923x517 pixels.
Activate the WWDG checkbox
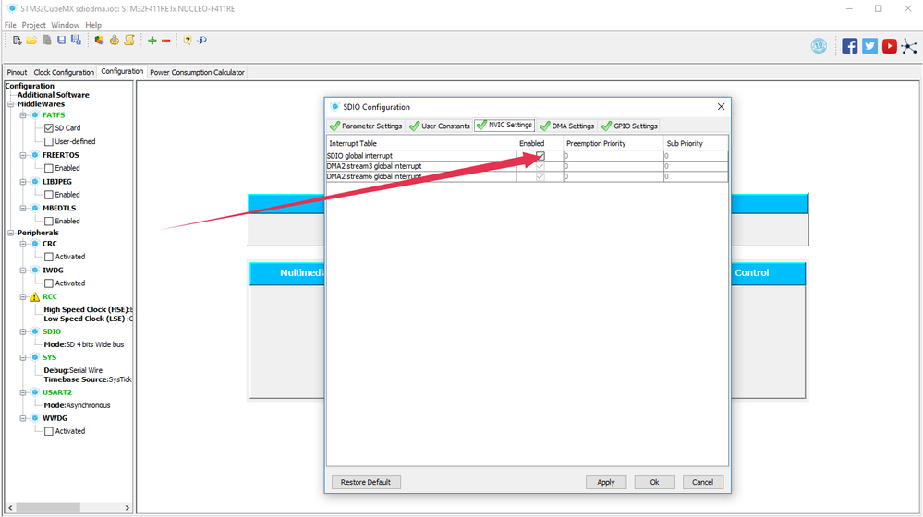[49, 432]
